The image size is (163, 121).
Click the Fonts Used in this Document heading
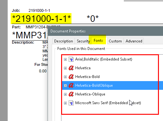(x=81, y=49)
